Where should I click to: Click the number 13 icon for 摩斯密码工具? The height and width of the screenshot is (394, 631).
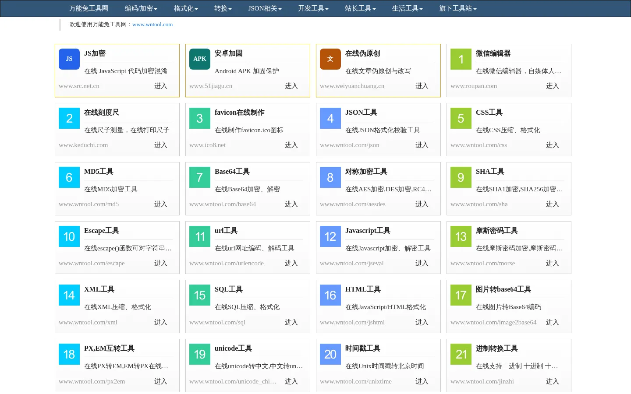click(461, 236)
